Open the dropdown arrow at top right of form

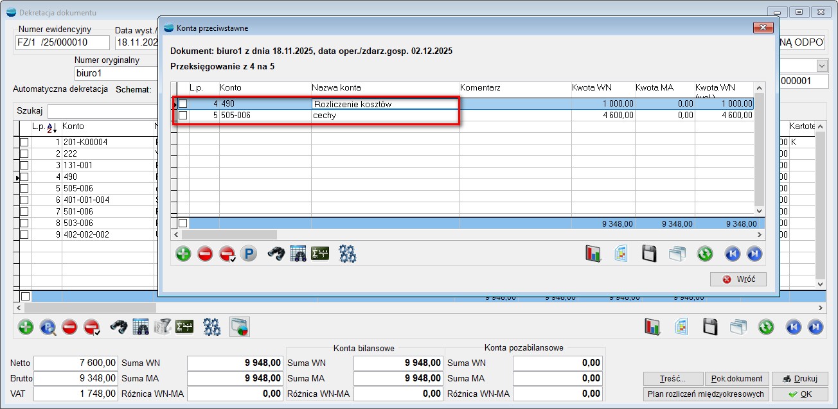coord(821,66)
